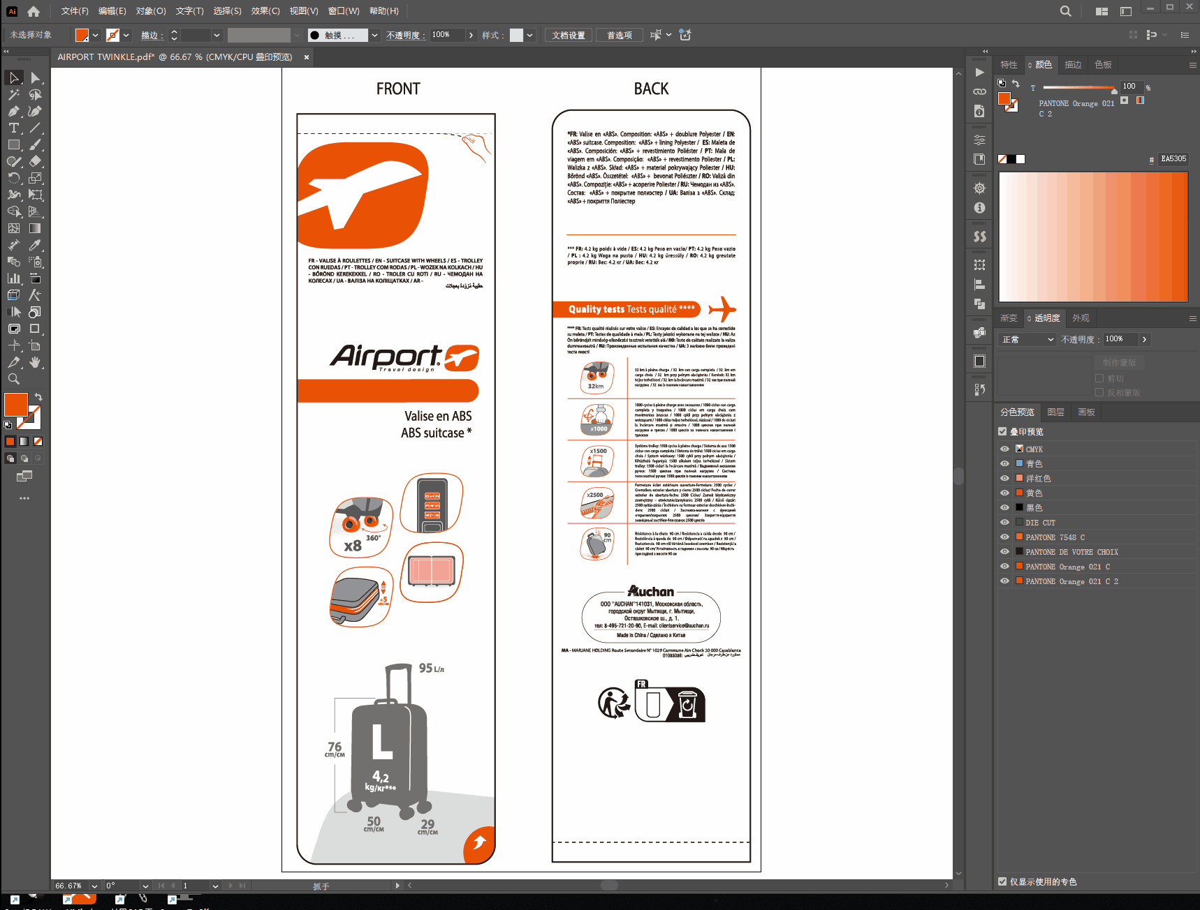The height and width of the screenshot is (910, 1200).
Task: Expand the control-bar opacity arrow beside 100%
Action: pyautogui.click(x=471, y=35)
